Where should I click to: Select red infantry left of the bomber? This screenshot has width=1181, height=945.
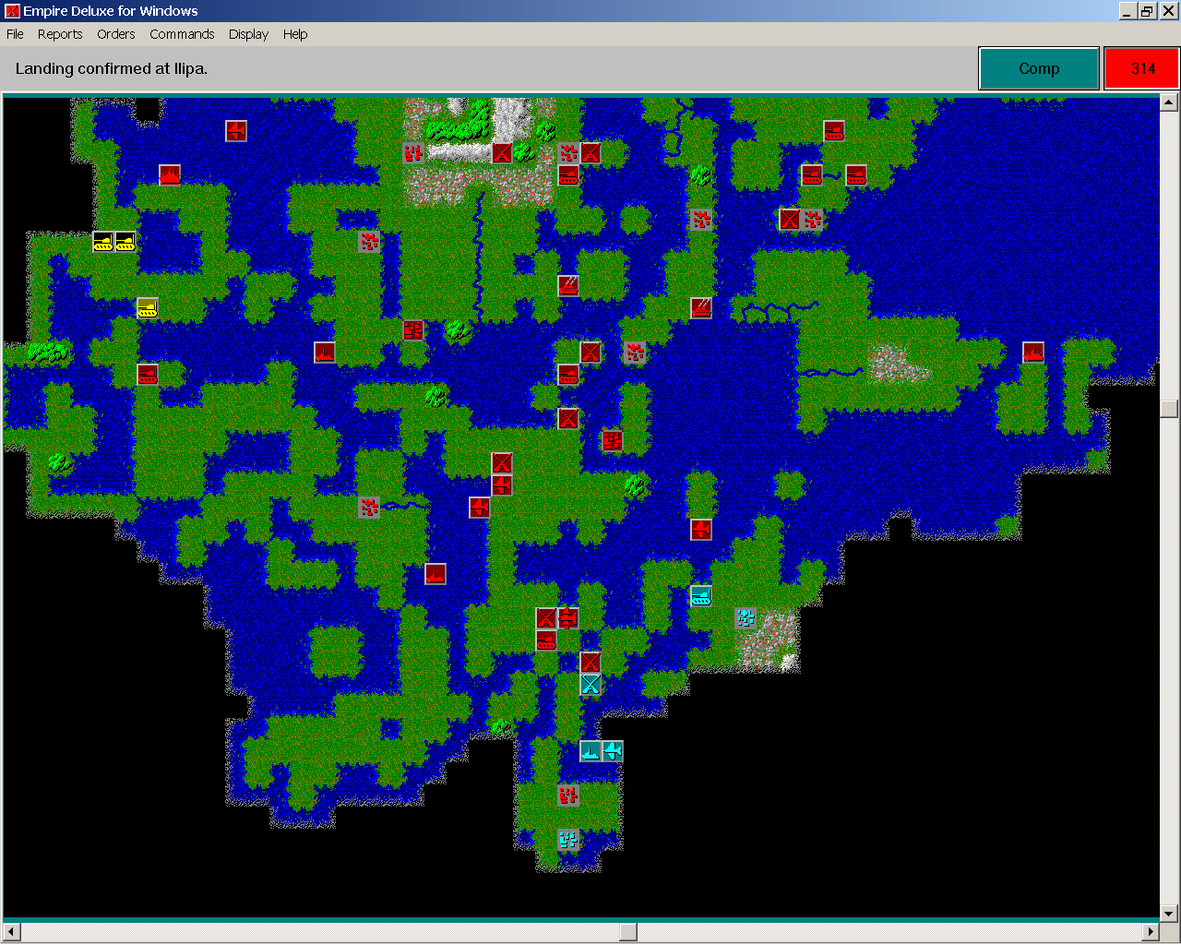546,618
